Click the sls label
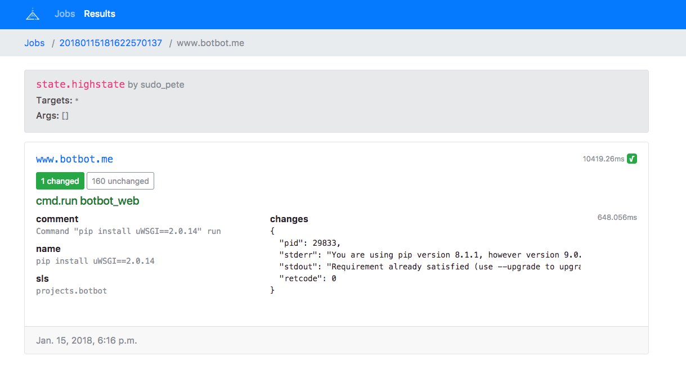Viewport: 686px width, 374px height. (x=42, y=278)
